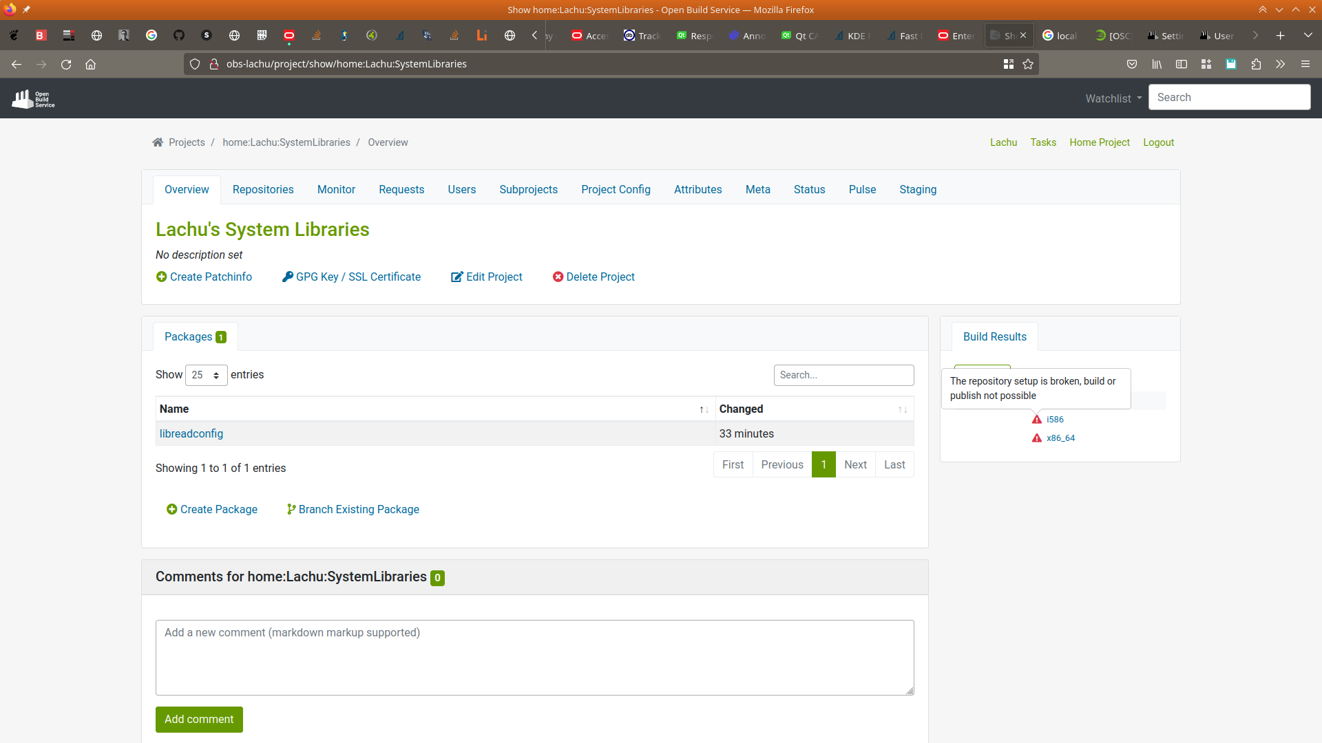
Task: Open the Project Config tab
Action: click(615, 190)
